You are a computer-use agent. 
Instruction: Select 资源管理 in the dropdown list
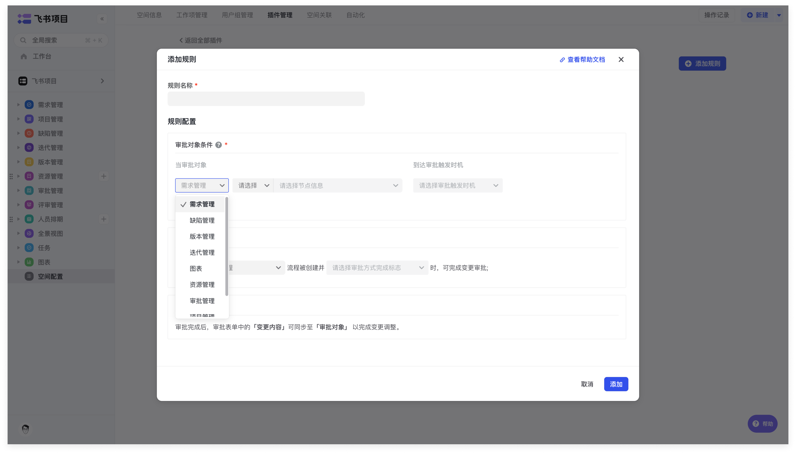pyautogui.click(x=200, y=285)
